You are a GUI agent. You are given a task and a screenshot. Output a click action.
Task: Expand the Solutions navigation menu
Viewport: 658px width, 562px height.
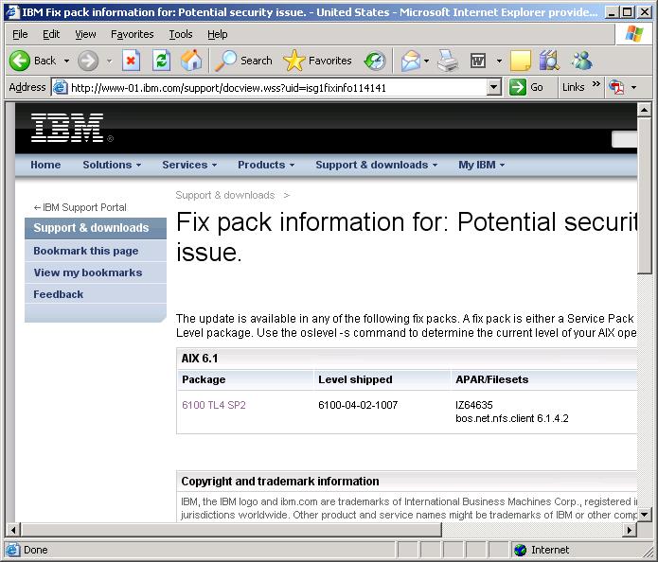click(112, 165)
